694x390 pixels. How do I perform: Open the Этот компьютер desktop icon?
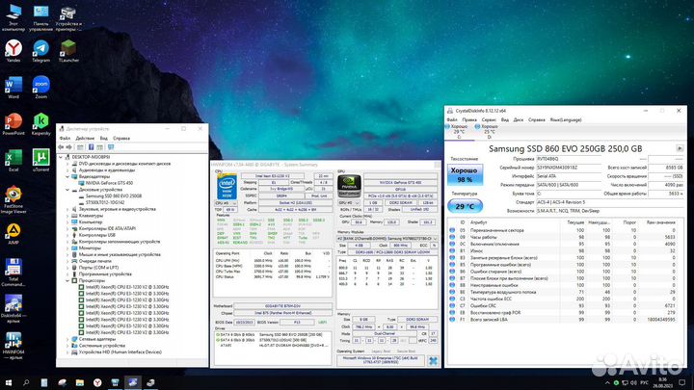click(x=13, y=17)
